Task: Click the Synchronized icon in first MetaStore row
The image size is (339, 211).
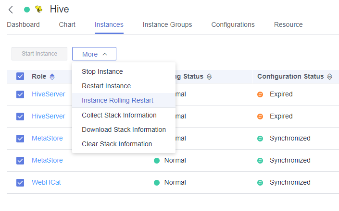Action: (x=260, y=139)
